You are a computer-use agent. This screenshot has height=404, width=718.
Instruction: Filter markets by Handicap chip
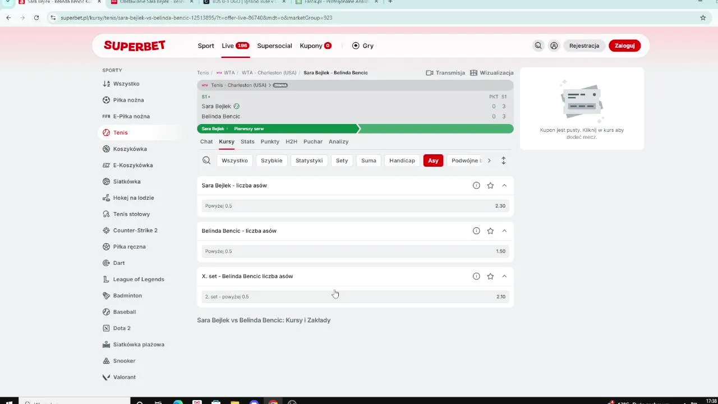(402, 160)
